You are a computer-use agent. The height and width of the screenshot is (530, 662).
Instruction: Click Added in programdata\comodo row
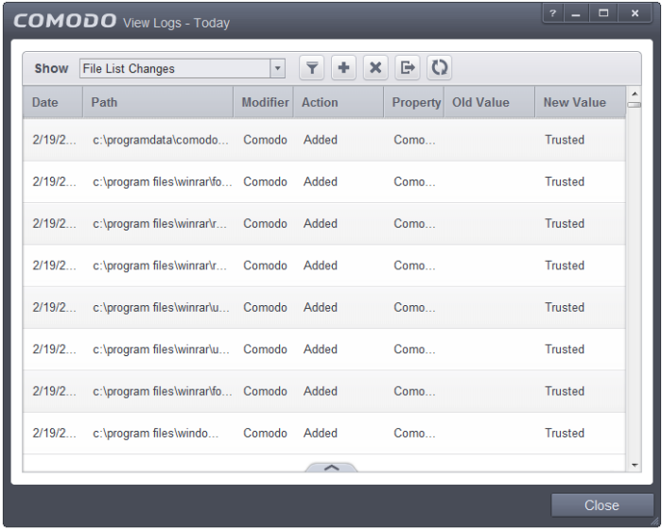click(320, 140)
